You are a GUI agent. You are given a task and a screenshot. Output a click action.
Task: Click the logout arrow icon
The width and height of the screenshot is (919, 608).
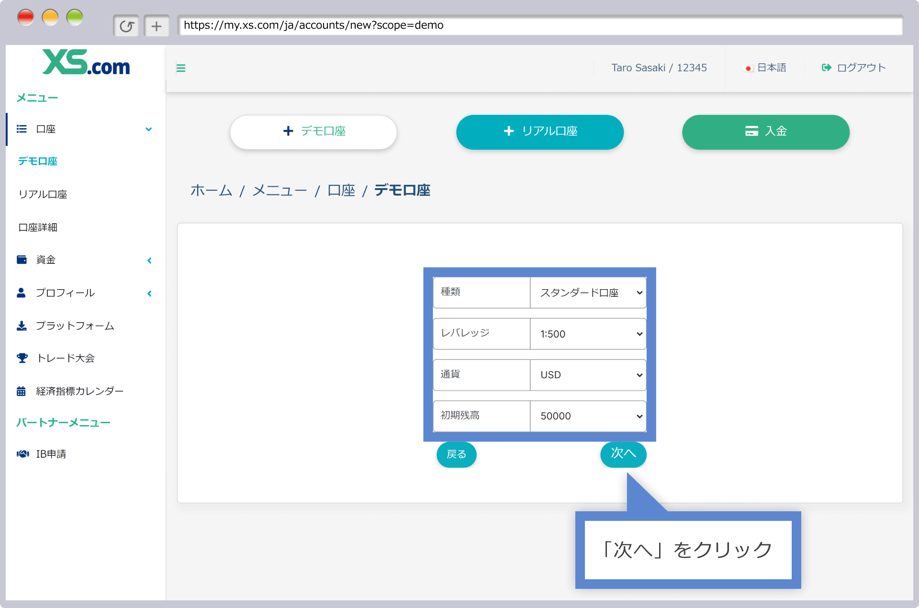click(x=827, y=68)
